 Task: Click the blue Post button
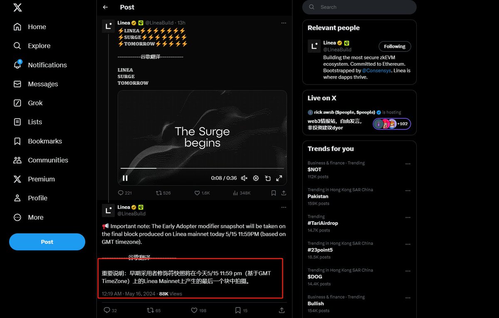47,242
